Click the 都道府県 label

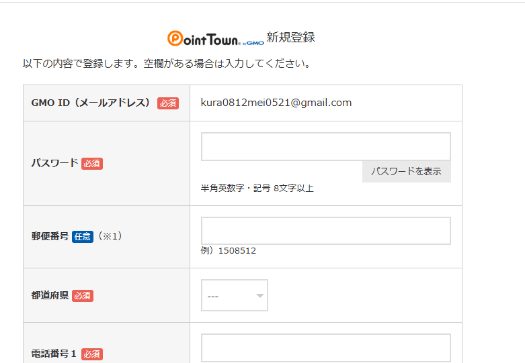[50, 295]
